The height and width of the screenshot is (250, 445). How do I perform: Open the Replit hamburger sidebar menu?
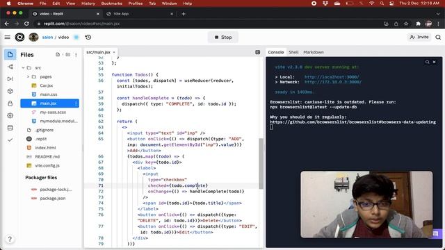[8, 37]
